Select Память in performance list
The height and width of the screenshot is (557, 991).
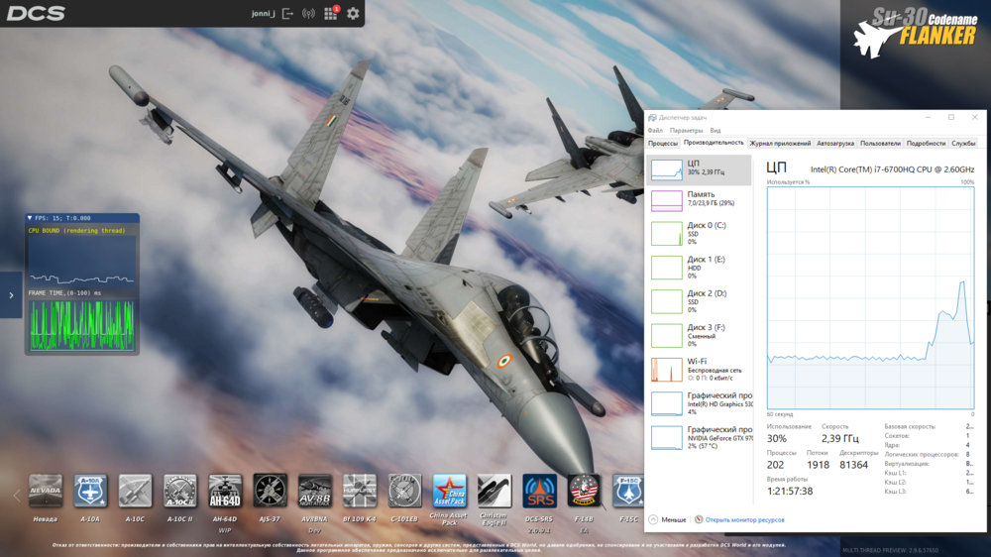tap(699, 199)
